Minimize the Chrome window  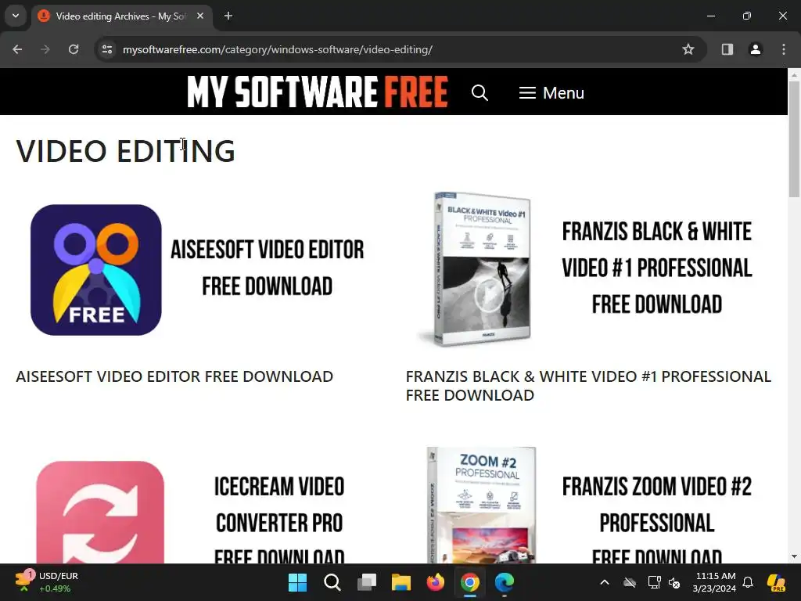[711, 16]
